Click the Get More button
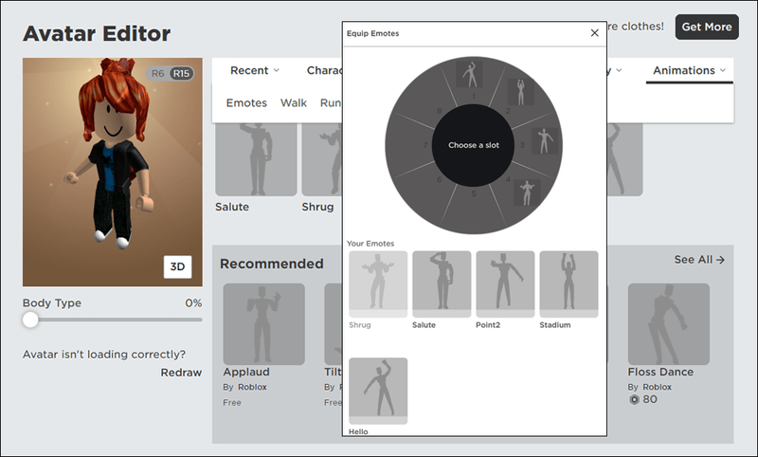The image size is (758, 457). click(707, 27)
